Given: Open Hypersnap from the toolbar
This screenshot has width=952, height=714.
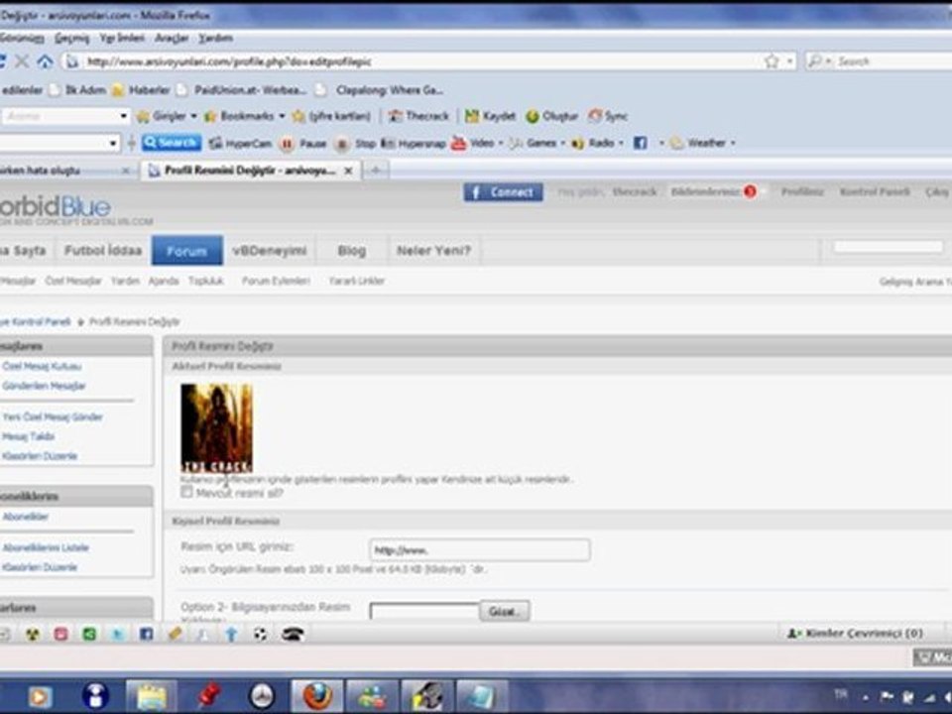Looking at the screenshot, I should [x=414, y=144].
